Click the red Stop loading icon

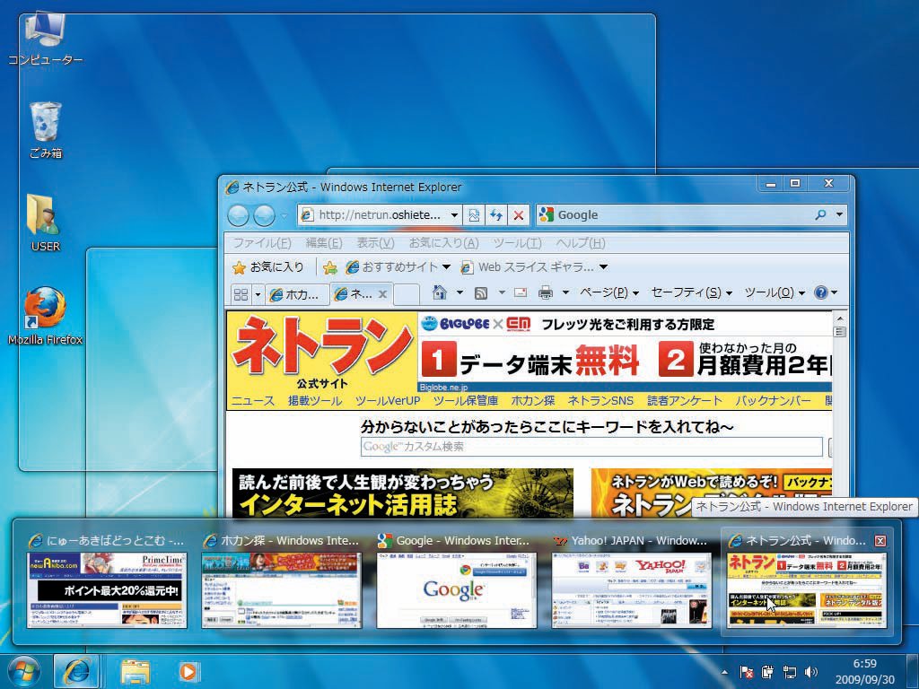[518, 215]
